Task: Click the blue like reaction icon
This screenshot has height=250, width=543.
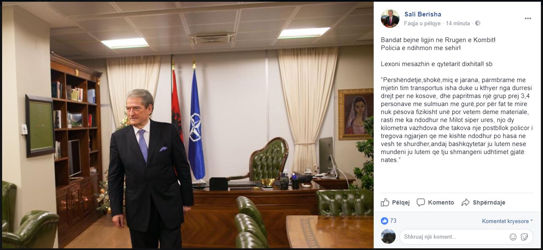Action: tap(384, 221)
